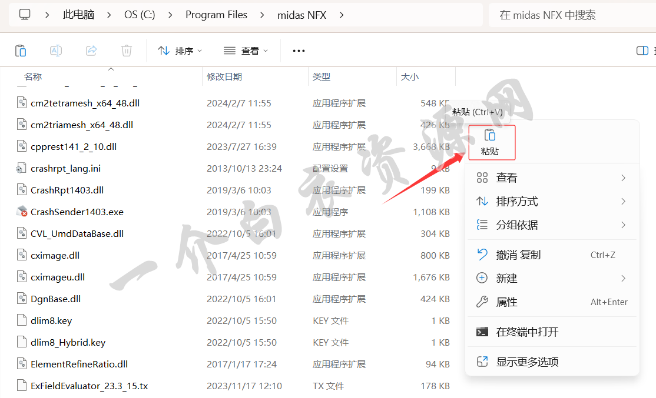Click the 在 midas NFX 中搜索 search box

(x=572, y=15)
